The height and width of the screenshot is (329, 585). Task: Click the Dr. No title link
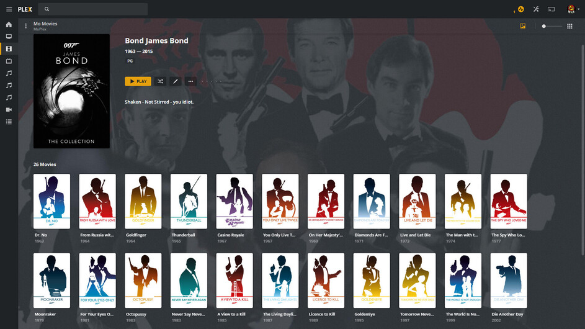click(x=42, y=235)
